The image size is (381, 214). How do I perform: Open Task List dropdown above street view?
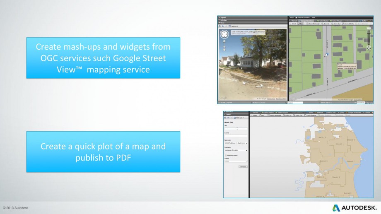click(x=233, y=26)
